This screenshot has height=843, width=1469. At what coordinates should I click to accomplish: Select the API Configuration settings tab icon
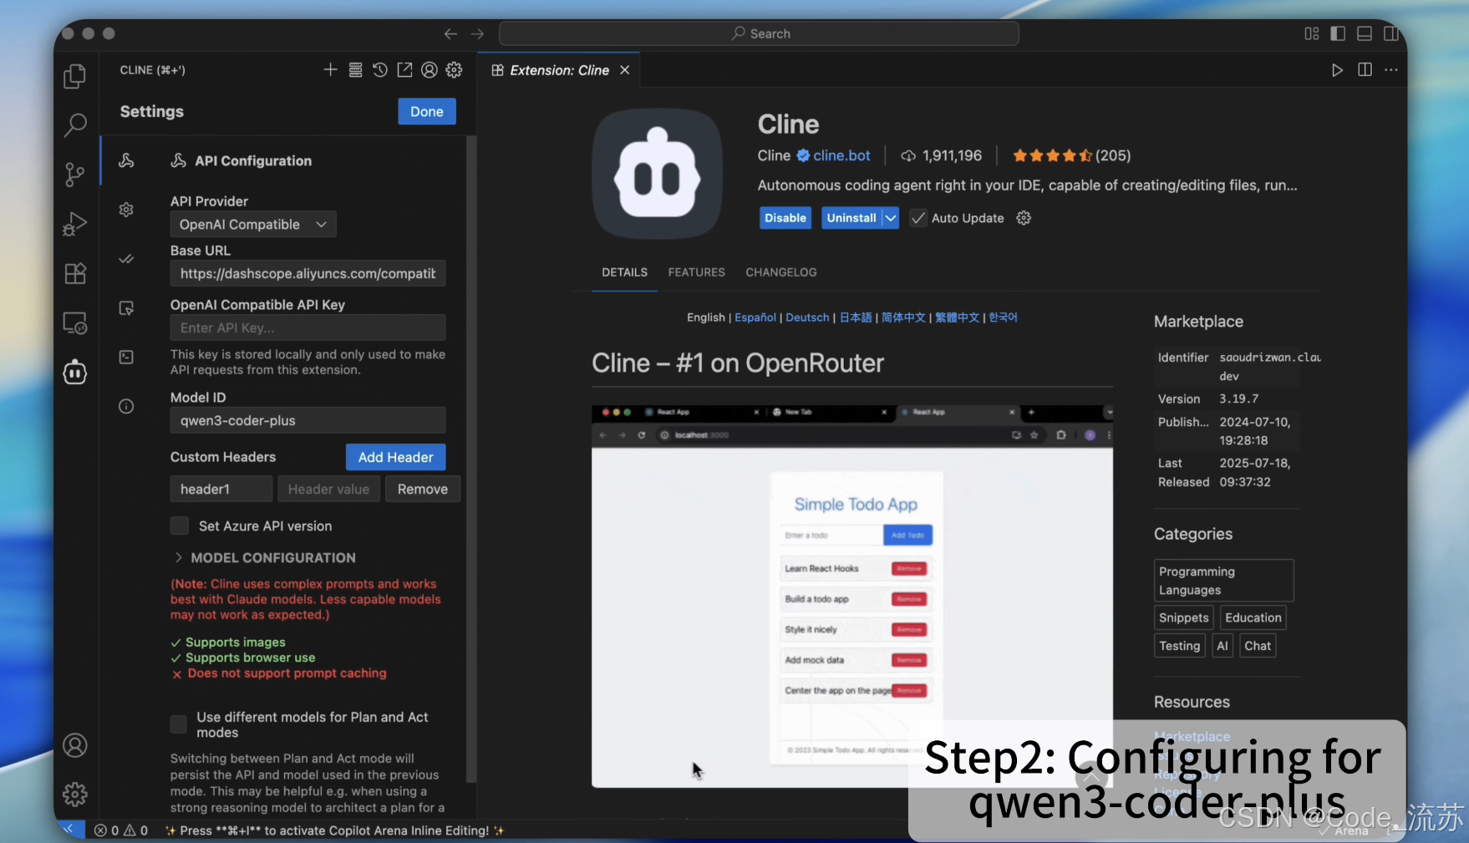coord(126,160)
